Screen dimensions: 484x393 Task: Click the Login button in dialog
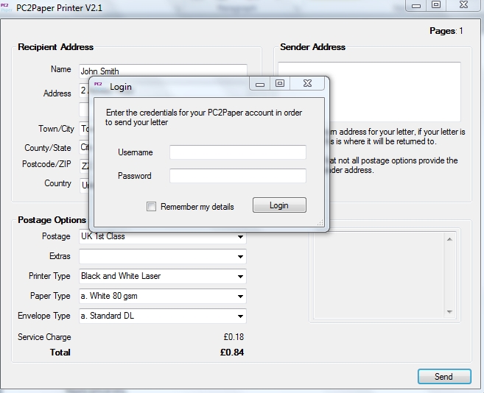click(279, 205)
